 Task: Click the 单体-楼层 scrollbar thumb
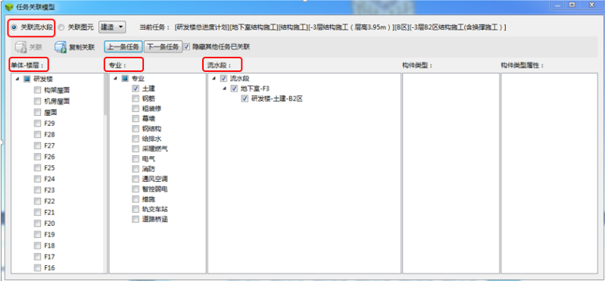105,95
